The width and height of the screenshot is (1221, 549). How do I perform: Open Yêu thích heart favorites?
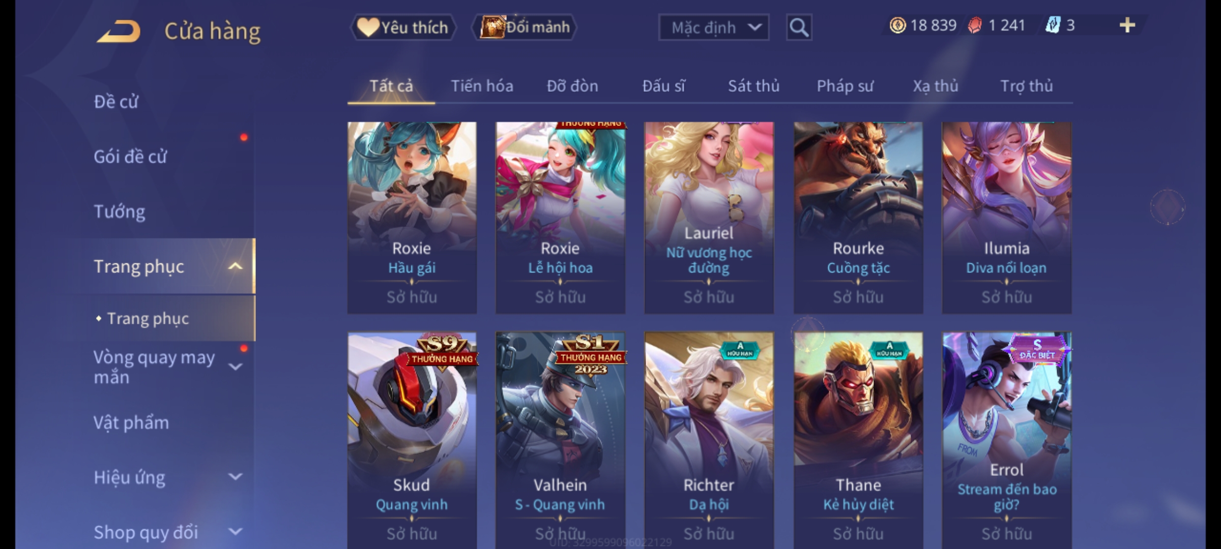(x=403, y=27)
